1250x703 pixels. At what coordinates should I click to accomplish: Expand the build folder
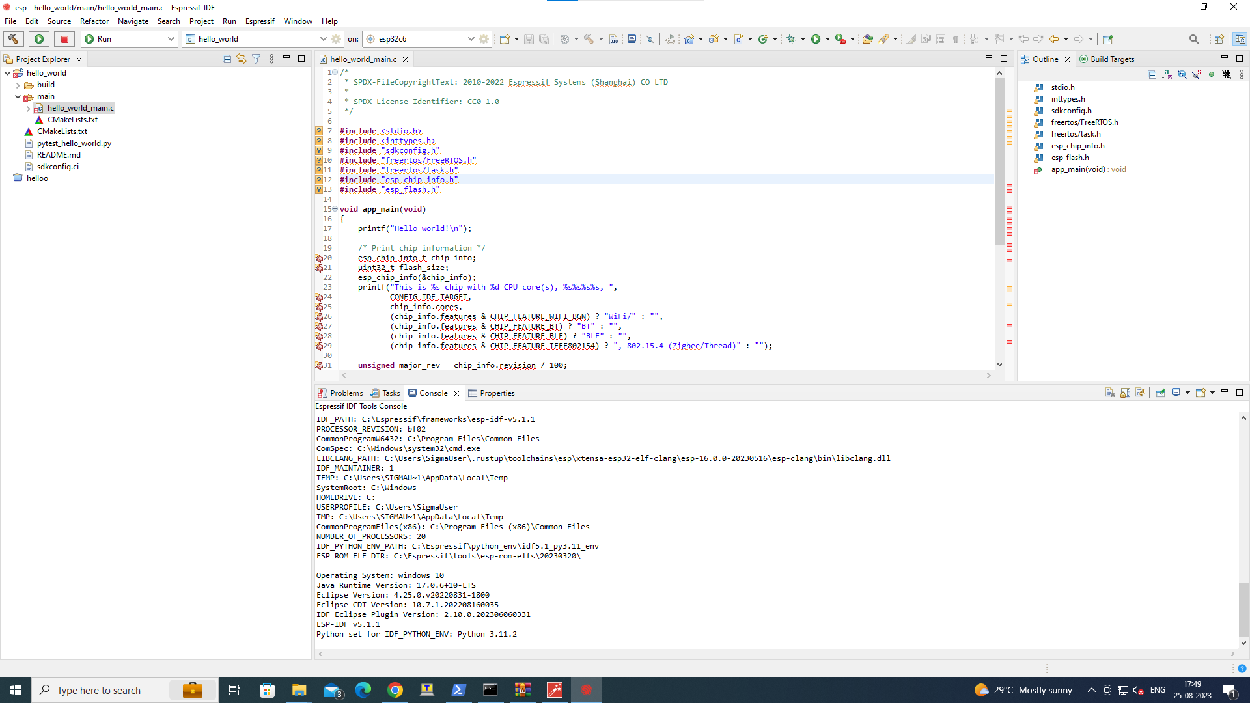[18, 85]
